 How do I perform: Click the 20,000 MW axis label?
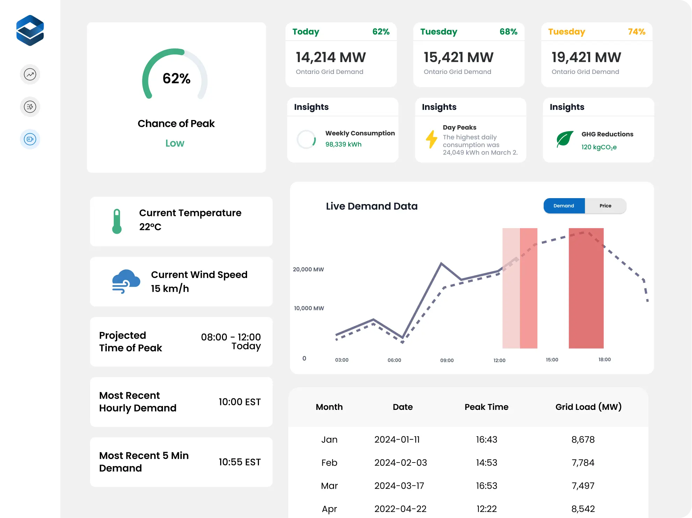(308, 269)
